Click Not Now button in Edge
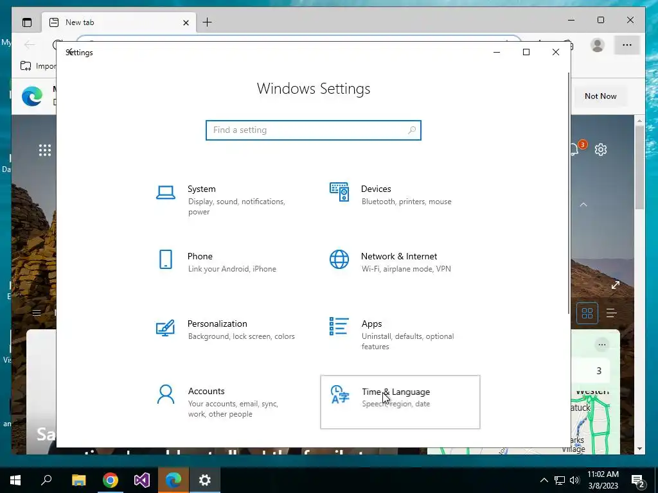The height and width of the screenshot is (493, 658). pyautogui.click(x=601, y=96)
